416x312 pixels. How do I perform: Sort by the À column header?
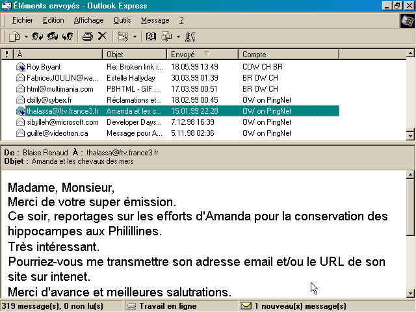click(x=58, y=54)
